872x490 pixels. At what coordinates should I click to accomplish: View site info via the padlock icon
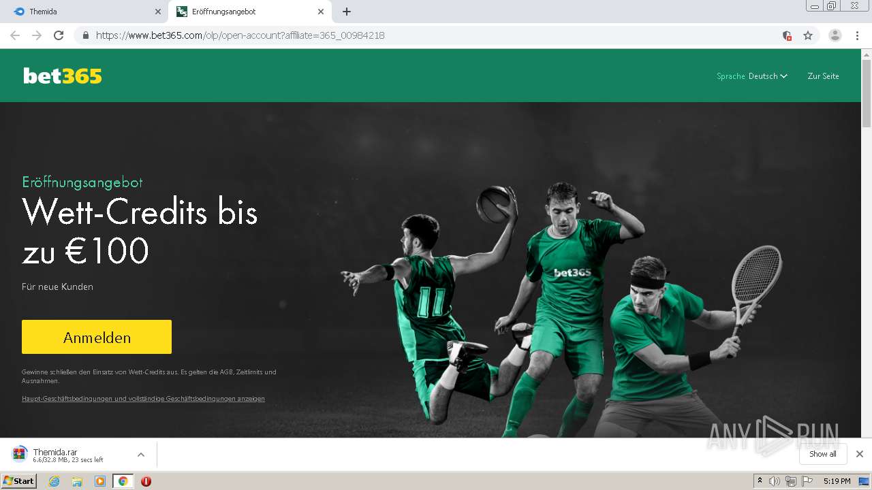pos(85,35)
